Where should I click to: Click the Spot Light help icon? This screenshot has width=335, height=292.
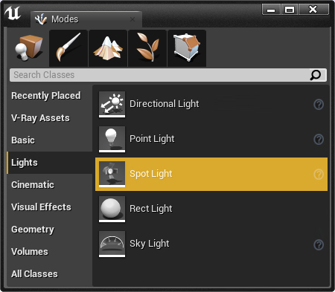tap(319, 175)
